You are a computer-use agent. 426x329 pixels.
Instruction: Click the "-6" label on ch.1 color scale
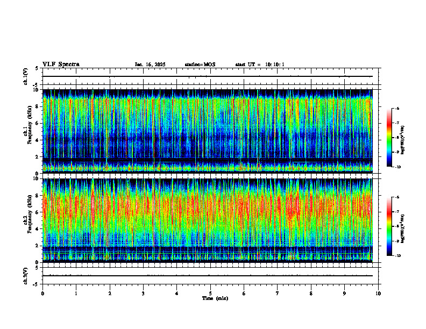click(x=397, y=109)
